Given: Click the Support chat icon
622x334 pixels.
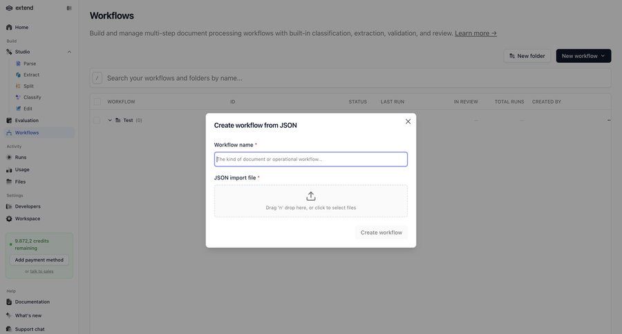Looking at the screenshot, I should coord(9,329).
